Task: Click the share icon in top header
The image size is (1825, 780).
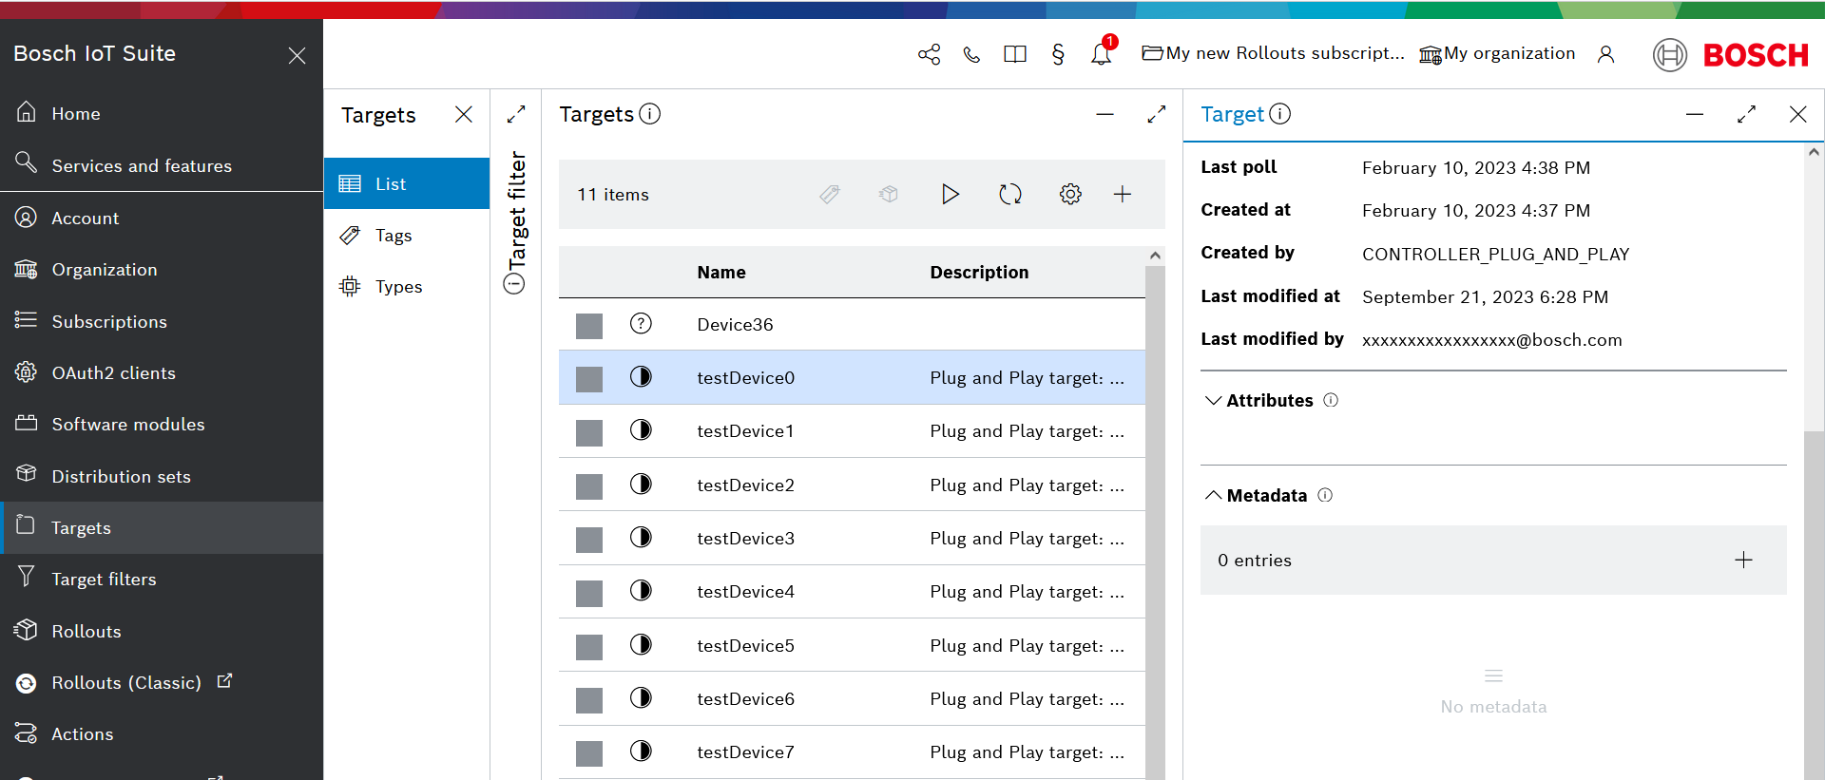Action: point(929,54)
